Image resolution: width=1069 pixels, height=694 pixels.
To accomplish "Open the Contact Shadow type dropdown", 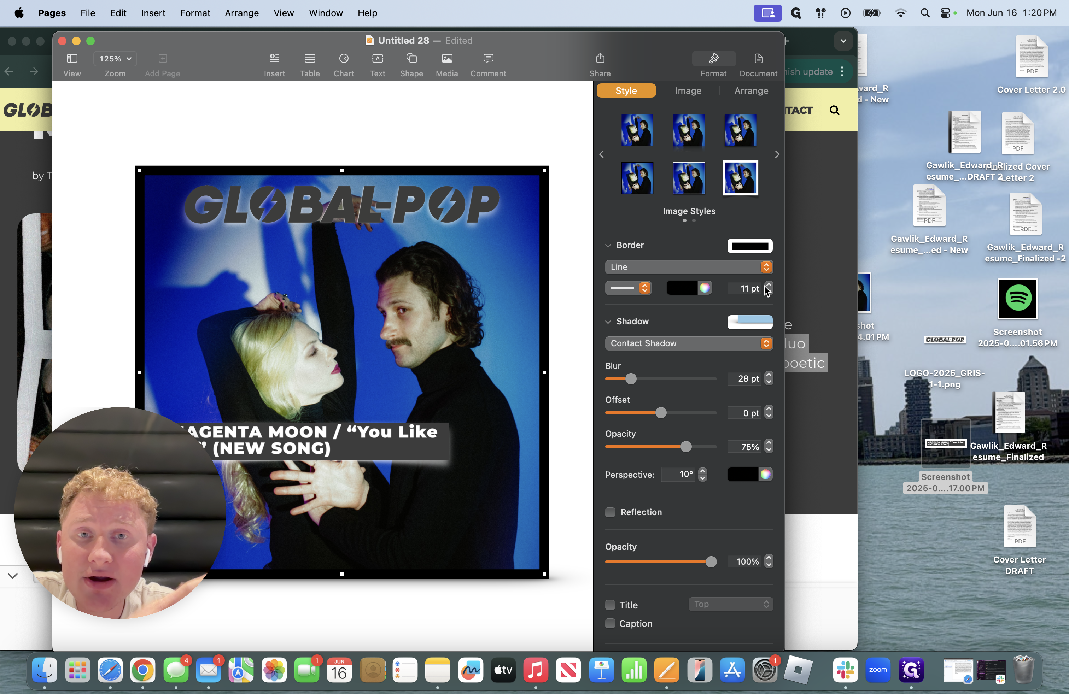I will coord(689,343).
